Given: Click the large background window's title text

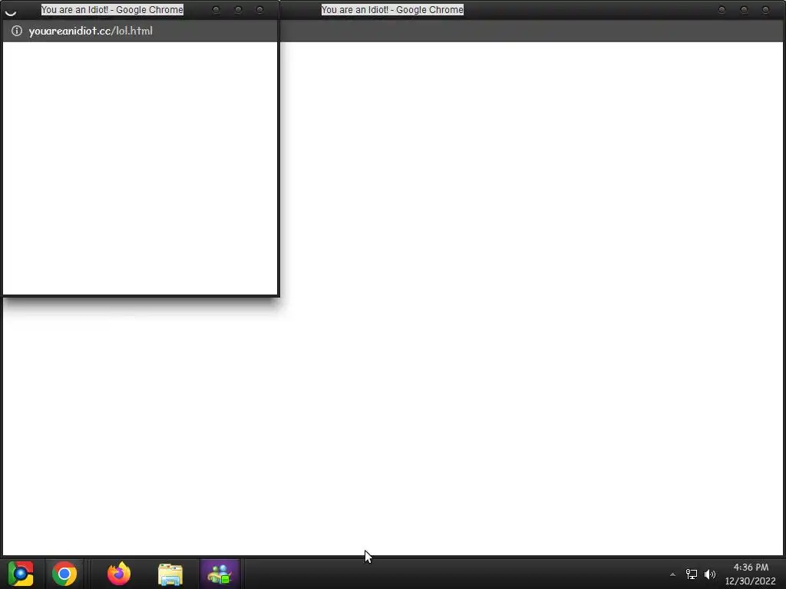Looking at the screenshot, I should pyautogui.click(x=392, y=9).
